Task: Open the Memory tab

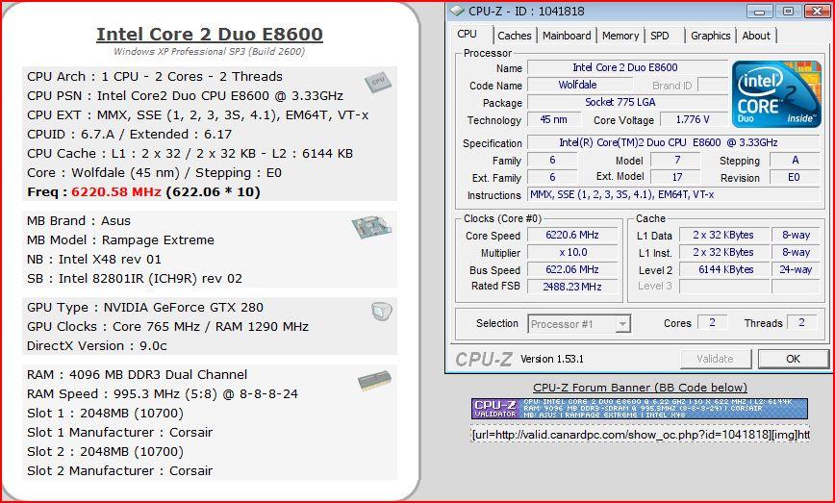Action: coord(620,36)
